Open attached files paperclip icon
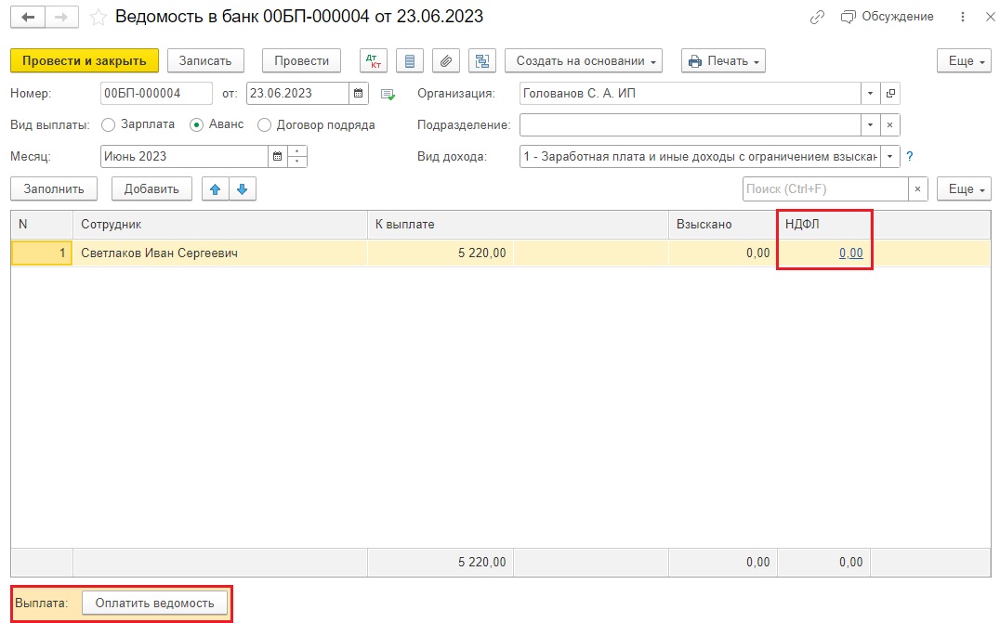 click(x=446, y=61)
